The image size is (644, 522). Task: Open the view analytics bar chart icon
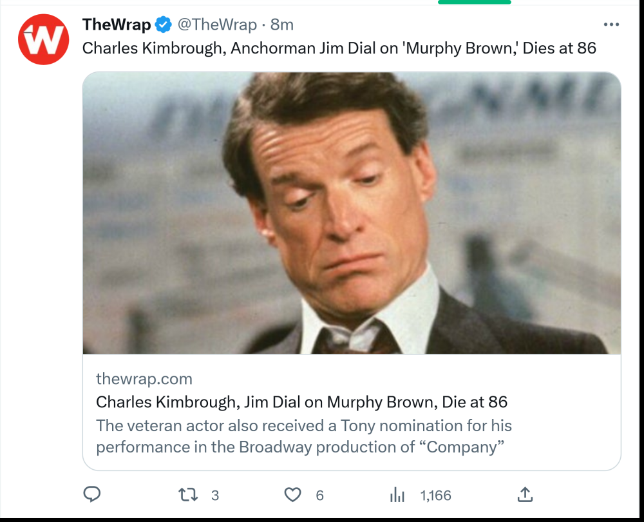pos(397,495)
